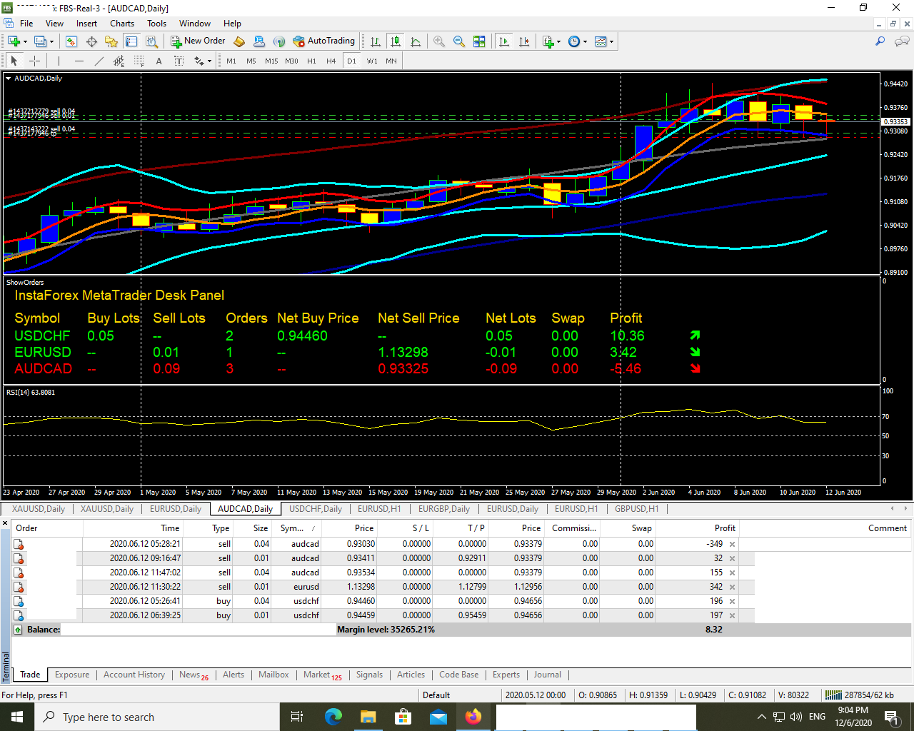Click the New Order button
The image size is (914, 731).
(198, 41)
